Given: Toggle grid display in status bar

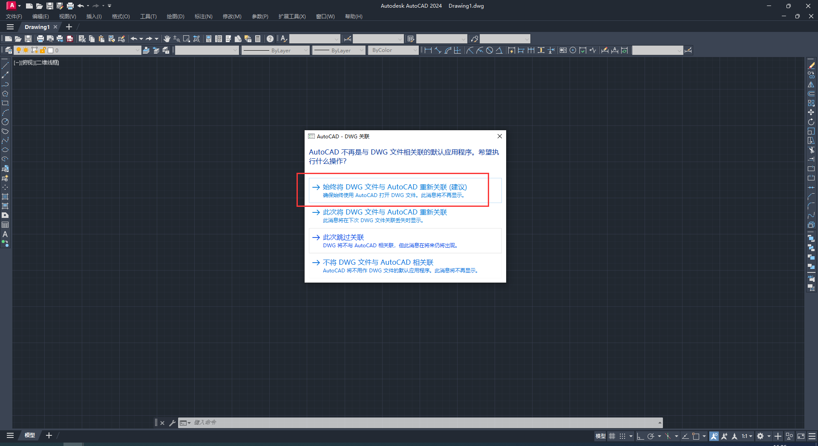Looking at the screenshot, I should [612, 436].
